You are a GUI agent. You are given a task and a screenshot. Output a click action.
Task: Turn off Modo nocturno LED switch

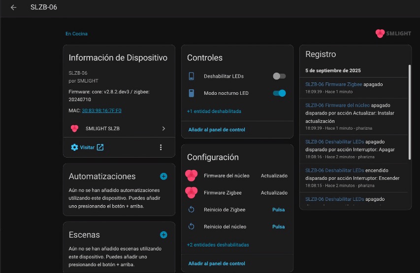tap(279, 93)
